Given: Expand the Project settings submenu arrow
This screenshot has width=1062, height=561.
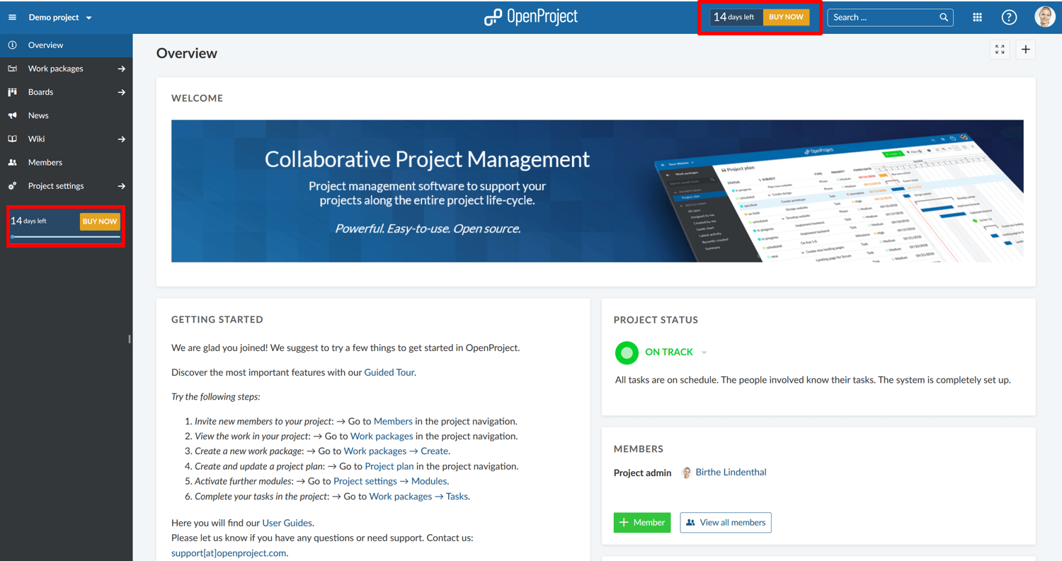Looking at the screenshot, I should click(x=121, y=186).
